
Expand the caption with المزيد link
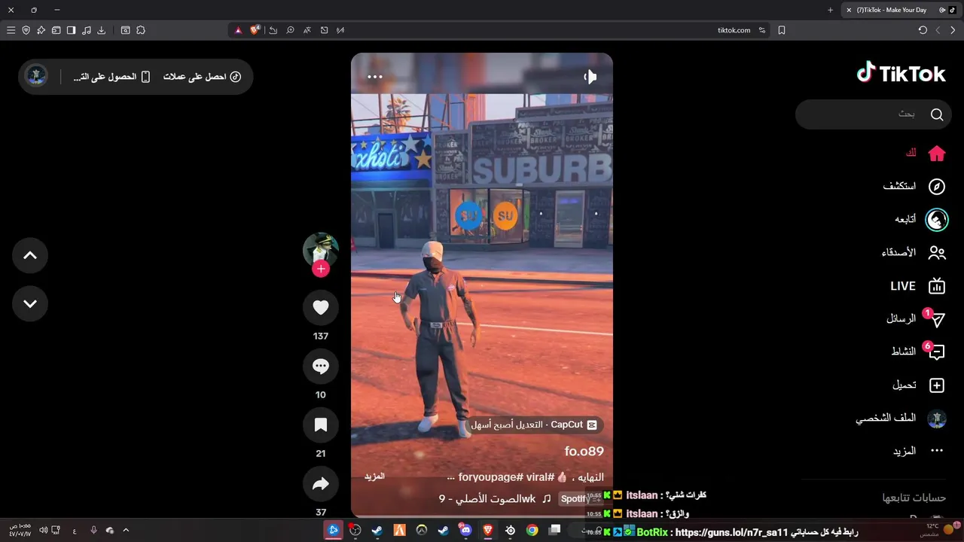coord(375,477)
